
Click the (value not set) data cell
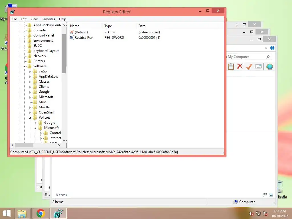149,32
